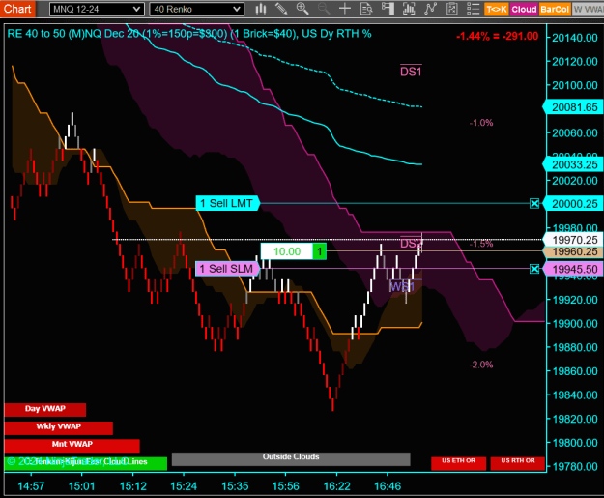This screenshot has height=498, width=604.
Task: Open the bar type icon in toolbar
Action: [x=261, y=9]
